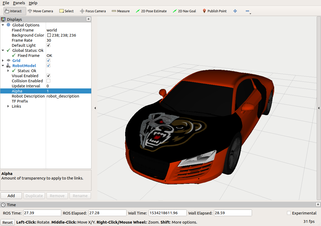Select the TF Prefix property row
321x226 pixels.
click(46, 101)
